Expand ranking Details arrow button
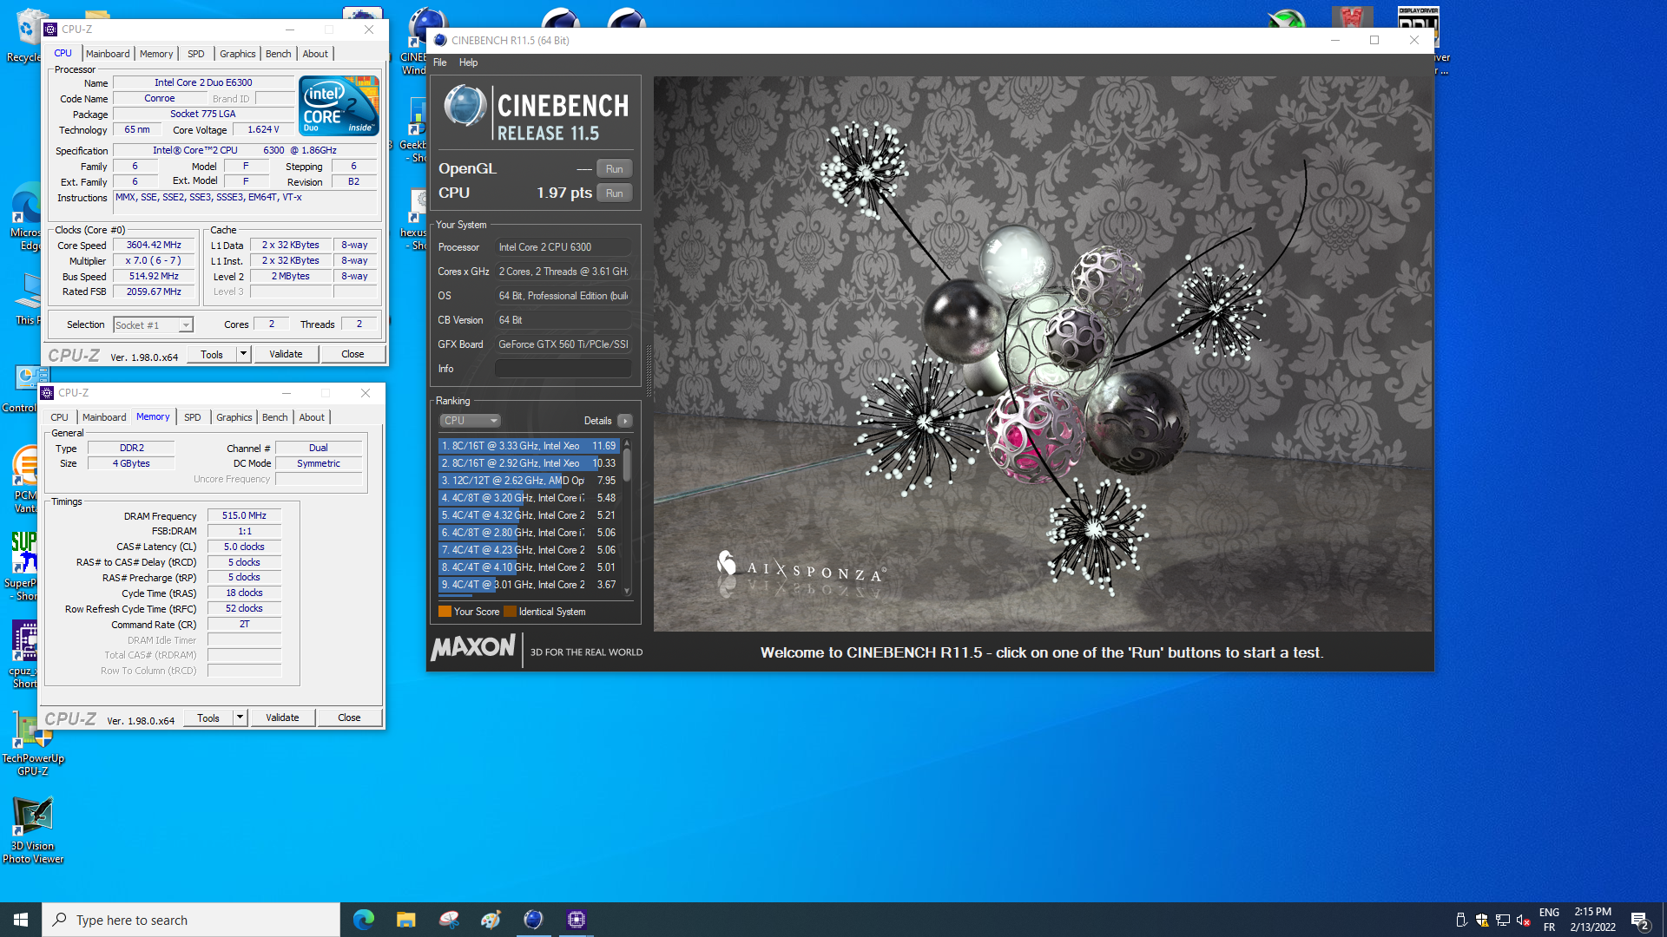 (x=624, y=421)
